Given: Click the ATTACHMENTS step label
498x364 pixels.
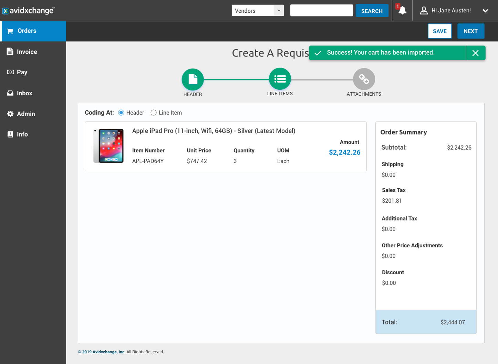Looking at the screenshot, I should point(364,94).
